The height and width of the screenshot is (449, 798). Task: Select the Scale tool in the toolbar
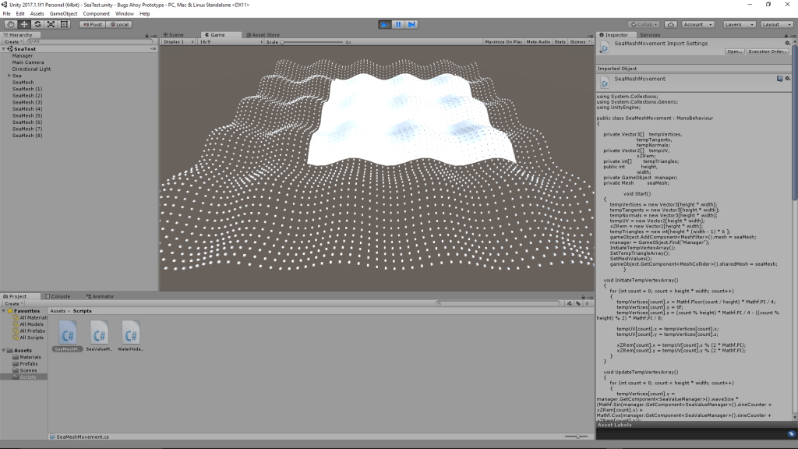coord(51,24)
